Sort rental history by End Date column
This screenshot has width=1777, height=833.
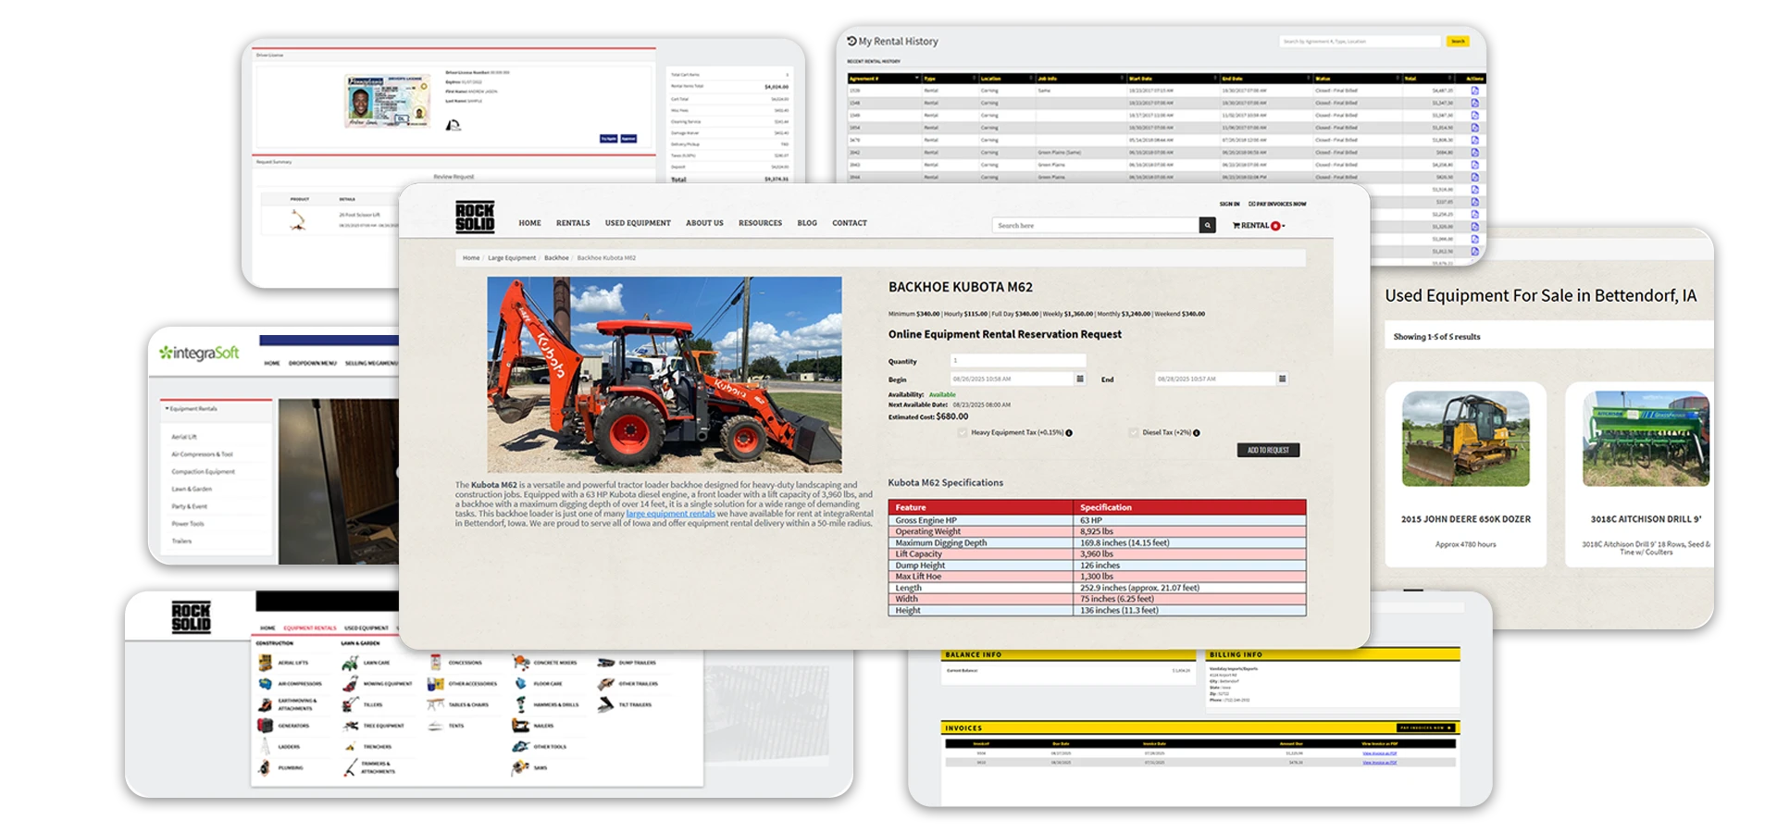pyautogui.click(x=1265, y=79)
